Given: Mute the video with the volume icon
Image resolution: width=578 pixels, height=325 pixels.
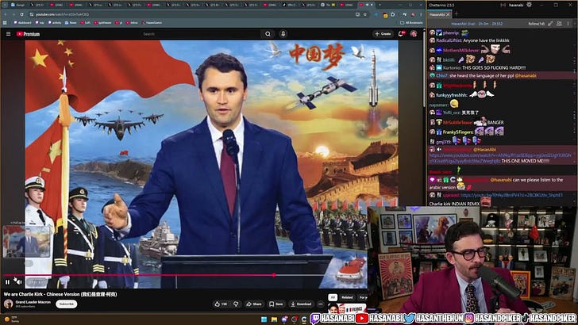Looking at the screenshot, I should coord(18,282).
